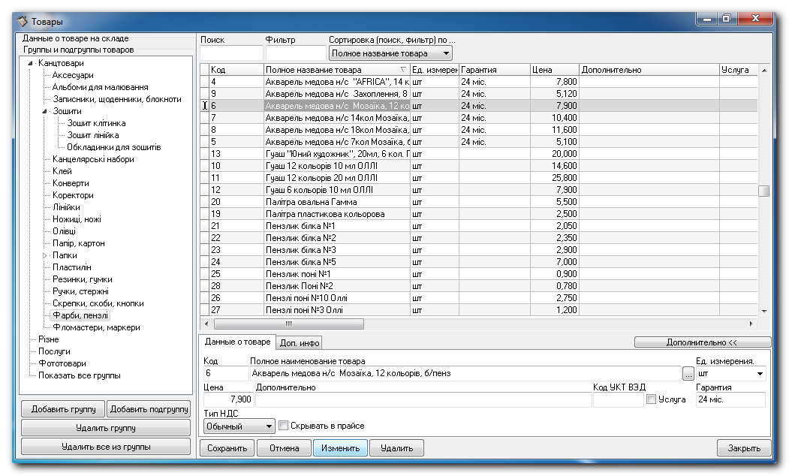
Task: Collapse the Канцтовари tree group
Action: click(x=30, y=63)
